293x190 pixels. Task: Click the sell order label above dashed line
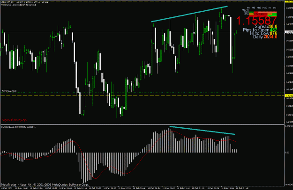9,91
